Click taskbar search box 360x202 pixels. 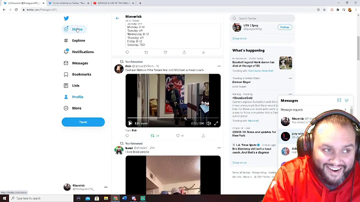tap(41, 198)
